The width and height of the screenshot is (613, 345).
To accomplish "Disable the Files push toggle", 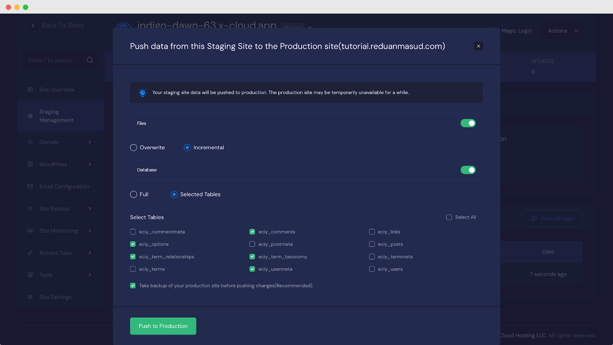I will [x=468, y=123].
